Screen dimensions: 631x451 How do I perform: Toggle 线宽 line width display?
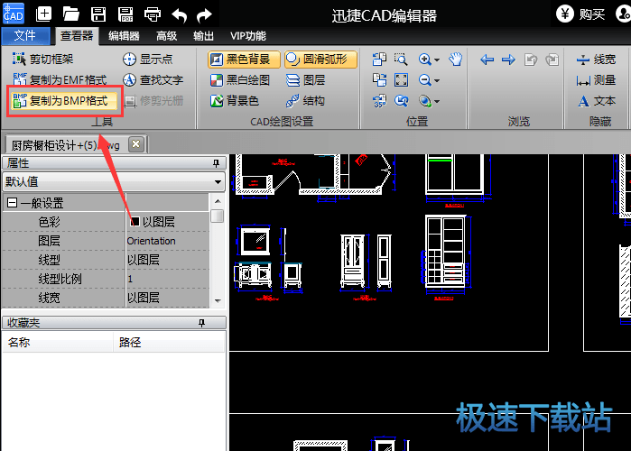point(596,60)
